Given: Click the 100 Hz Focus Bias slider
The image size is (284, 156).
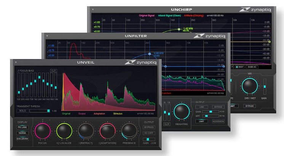Looking at the screenshot, I should 19,85.
